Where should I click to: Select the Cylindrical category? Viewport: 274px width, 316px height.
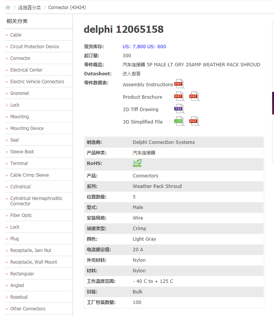20,187
